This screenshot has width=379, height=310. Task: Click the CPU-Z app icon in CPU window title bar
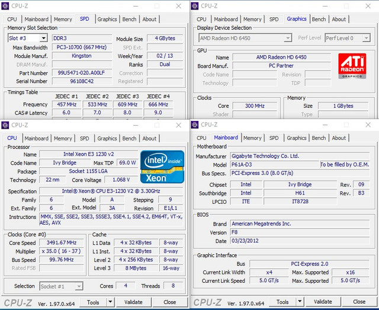(5, 125)
